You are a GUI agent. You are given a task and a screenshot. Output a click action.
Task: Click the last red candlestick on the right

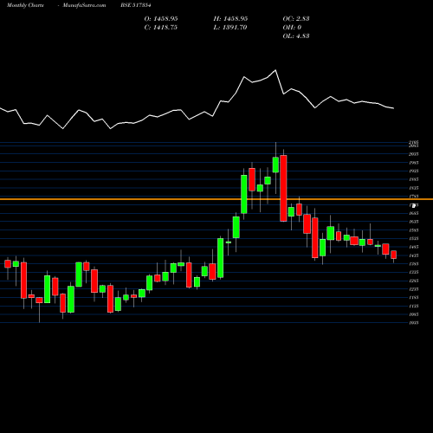click(x=393, y=255)
